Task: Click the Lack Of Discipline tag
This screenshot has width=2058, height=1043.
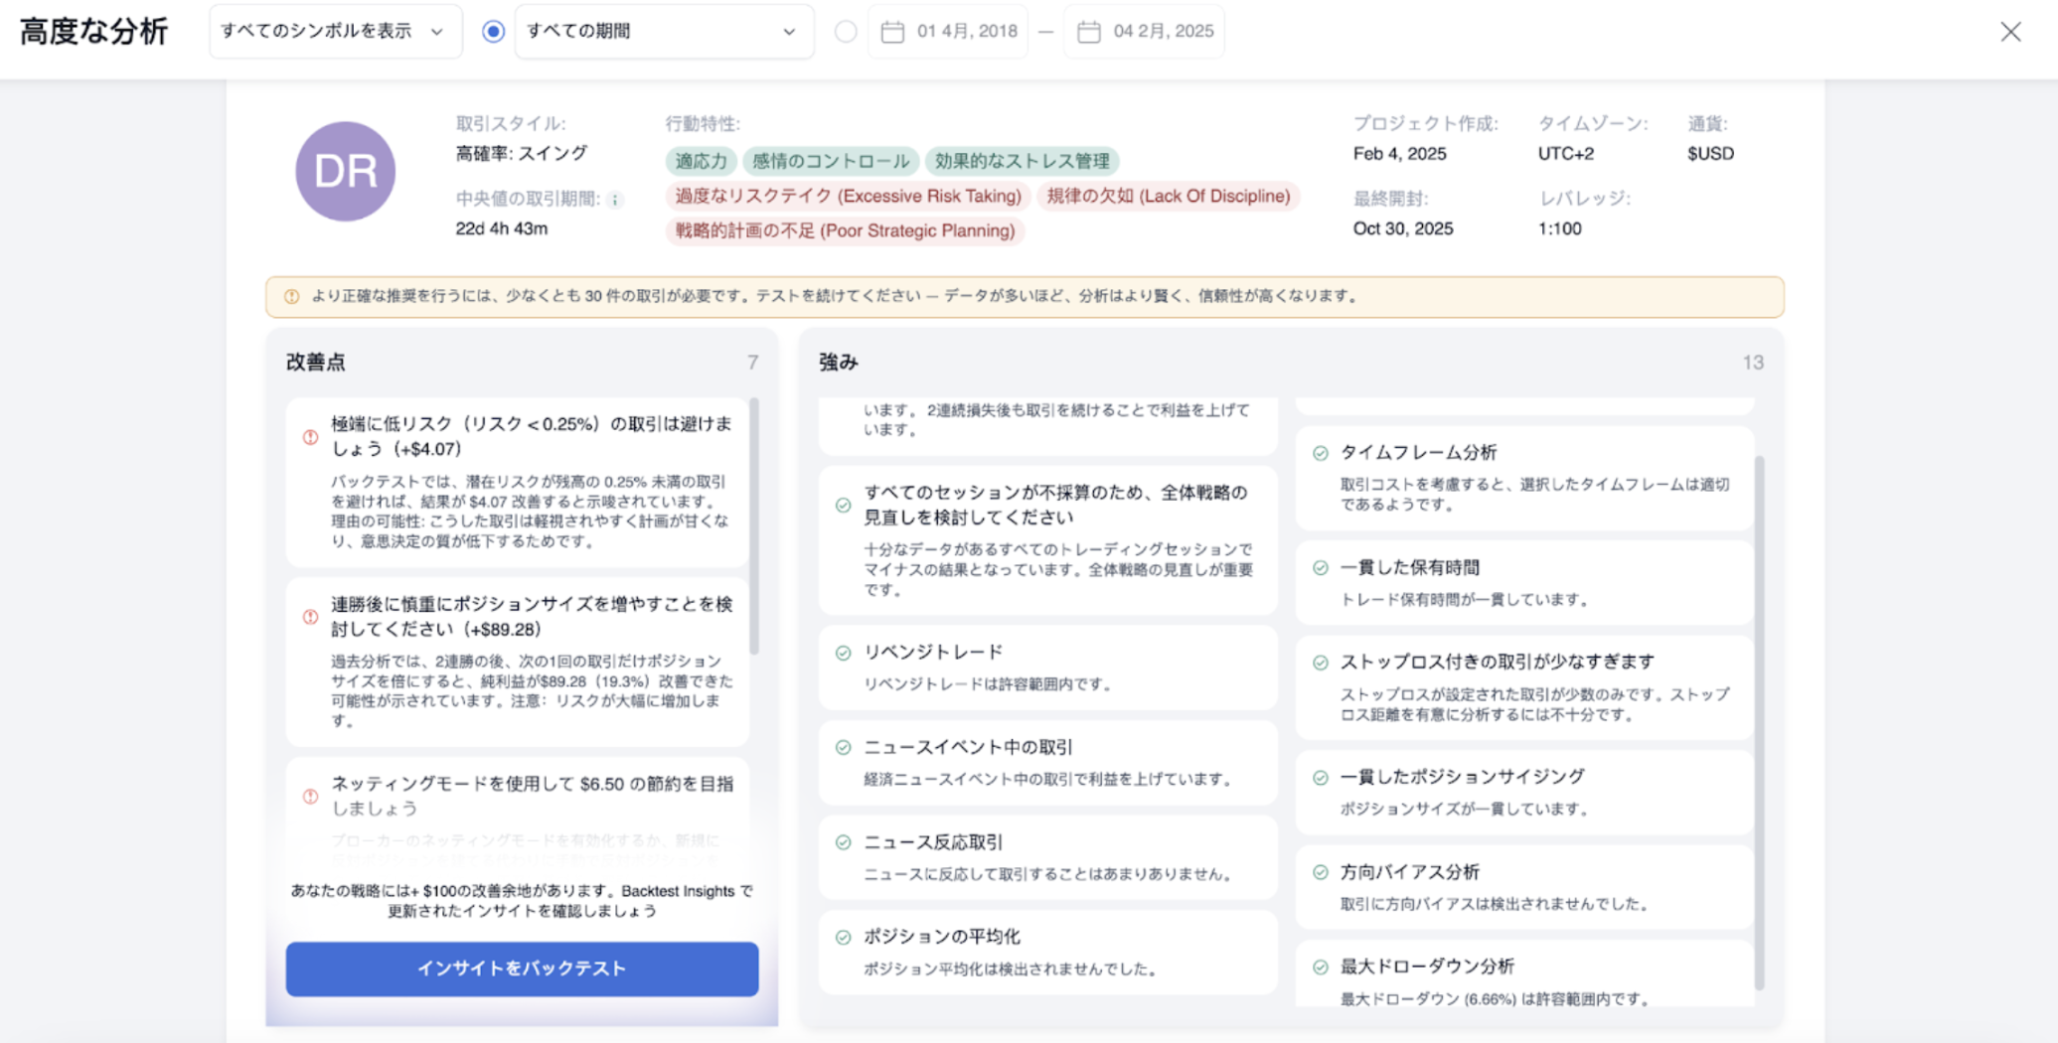Action: [1168, 196]
